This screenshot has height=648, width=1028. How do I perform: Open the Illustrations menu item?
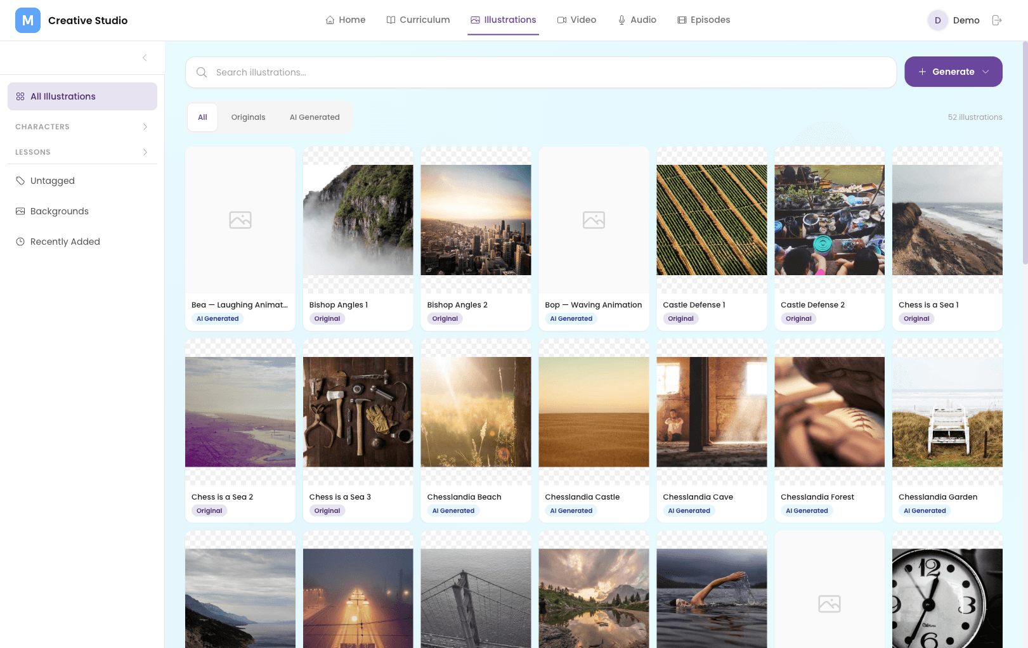pos(503,20)
